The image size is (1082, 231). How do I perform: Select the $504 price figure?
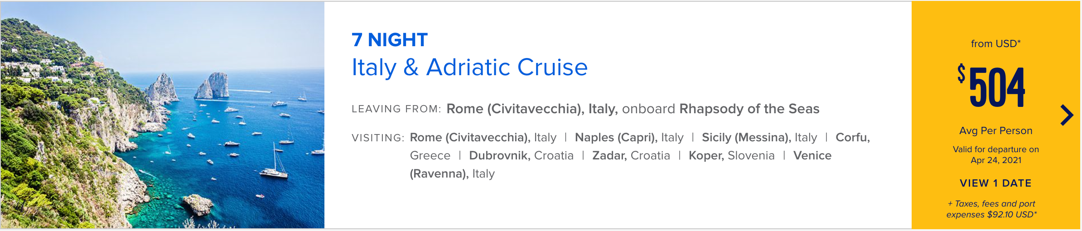[991, 87]
